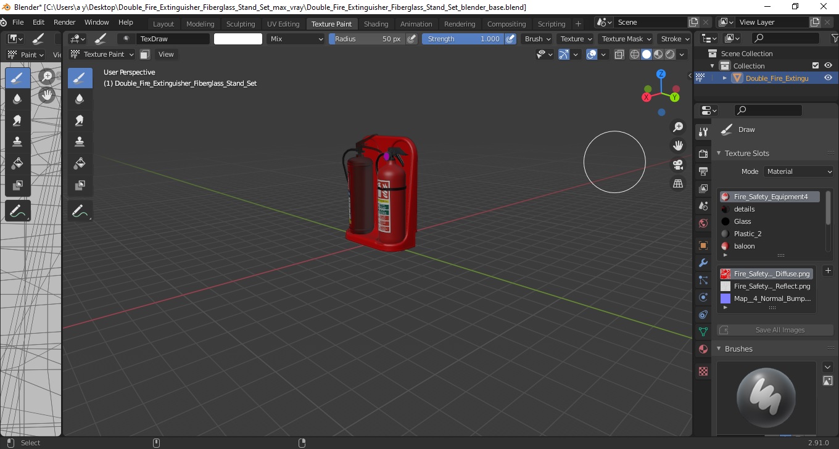Click the TexDraw brush name field
The height and width of the screenshot is (449, 839).
pos(173,39)
